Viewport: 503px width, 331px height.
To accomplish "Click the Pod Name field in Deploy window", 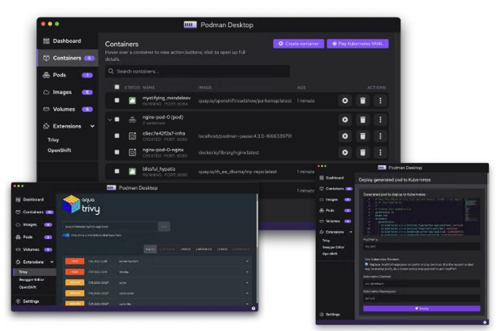I will coord(422,246).
